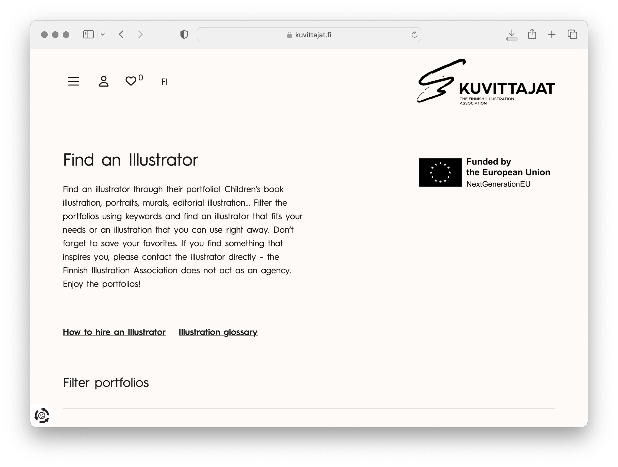
Task: Open the Illustration glossary link
Action: coord(218,332)
